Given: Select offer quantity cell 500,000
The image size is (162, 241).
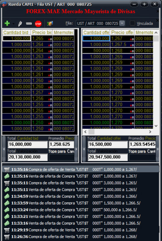Looking at the screenshot, I should pyautogui.click(x=96, y=50).
